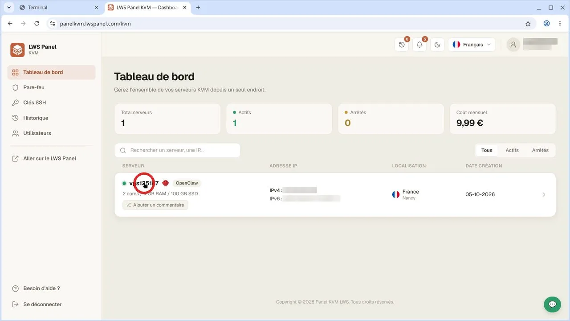
Task: Click the browser back arrow
Action: click(x=10, y=24)
